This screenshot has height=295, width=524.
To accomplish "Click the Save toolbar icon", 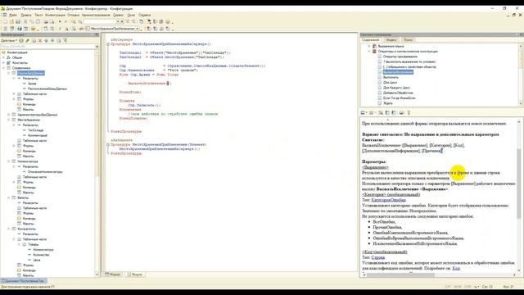I will (x=18, y=22).
